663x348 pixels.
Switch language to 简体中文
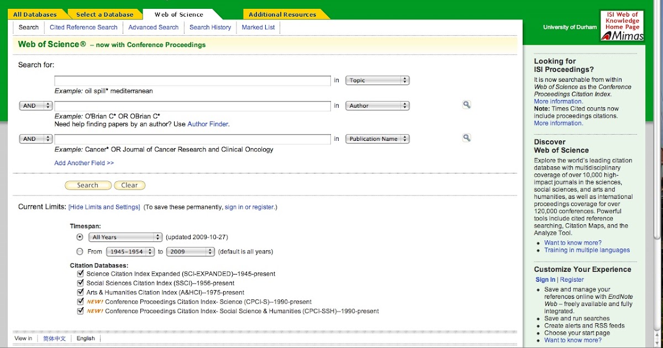[55, 339]
